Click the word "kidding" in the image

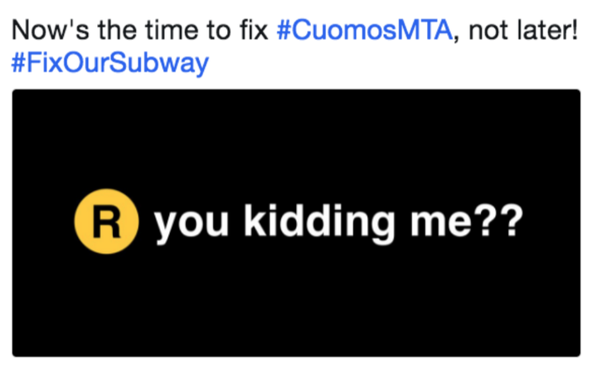coord(319,223)
